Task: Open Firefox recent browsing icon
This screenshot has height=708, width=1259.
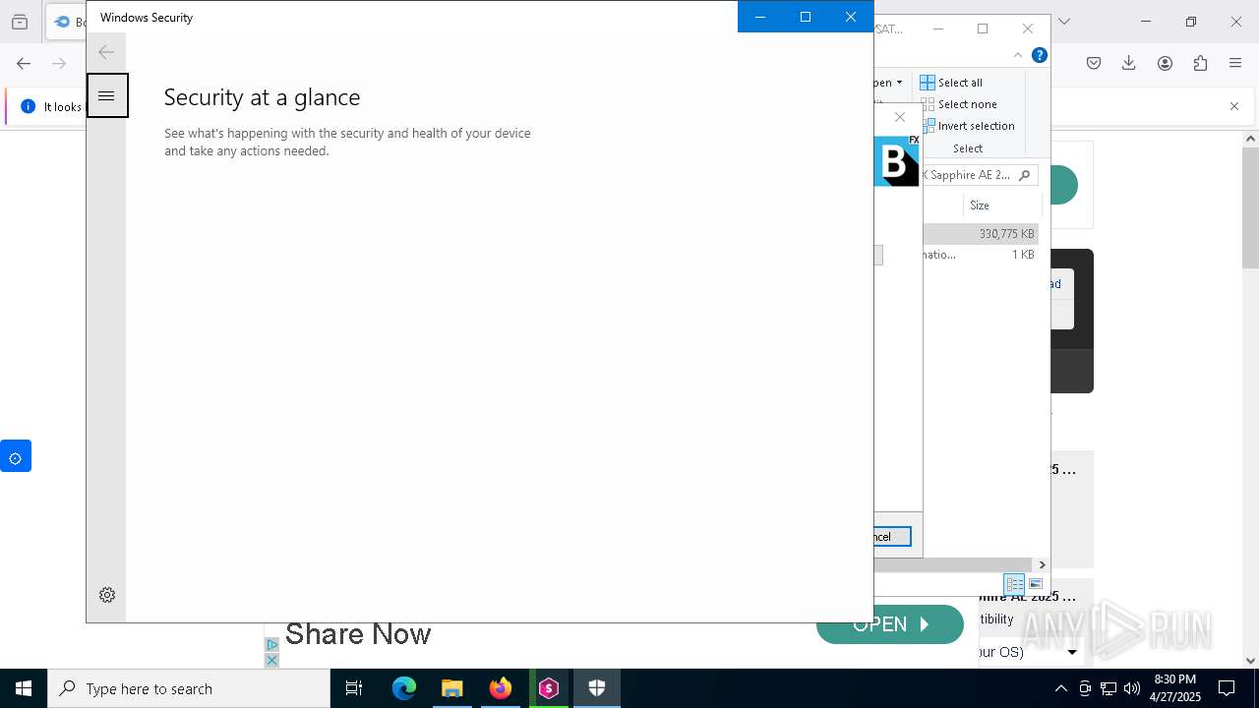Action: pyautogui.click(x=20, y=22)
